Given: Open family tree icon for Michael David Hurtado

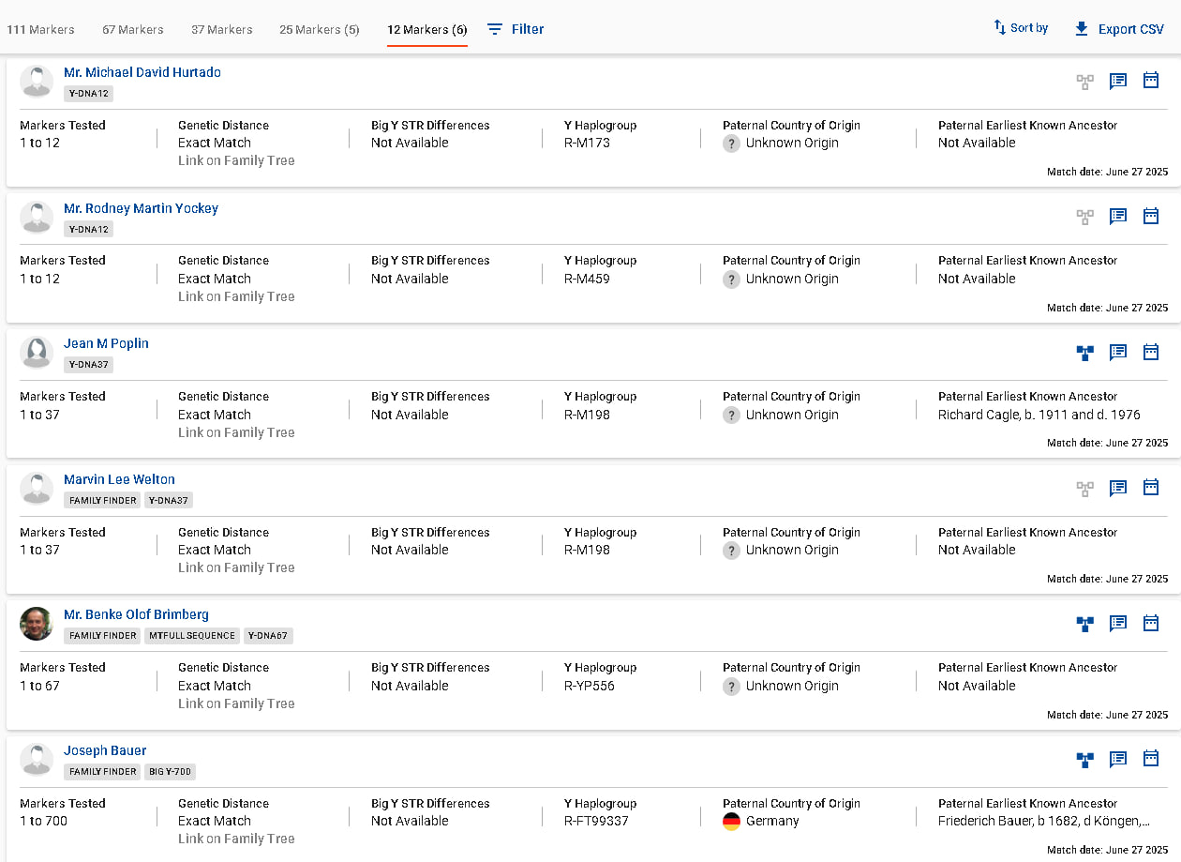Looking at the screenshot, I should (1084, 82).
